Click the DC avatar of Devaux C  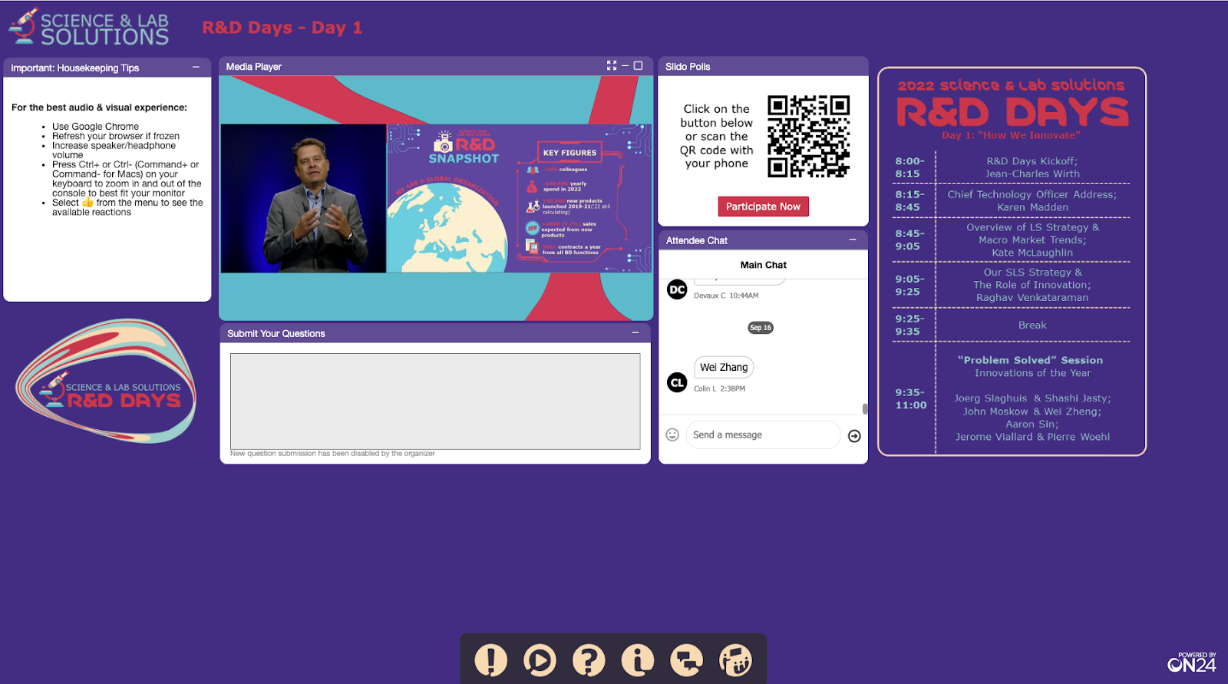click(677, 289)
